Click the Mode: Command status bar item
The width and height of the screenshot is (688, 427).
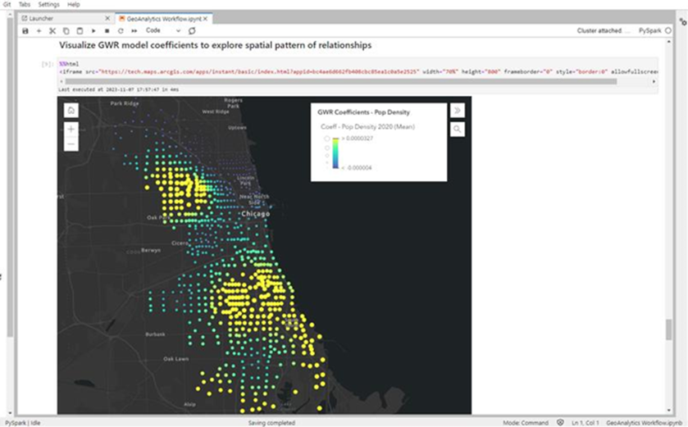[526, 423]
